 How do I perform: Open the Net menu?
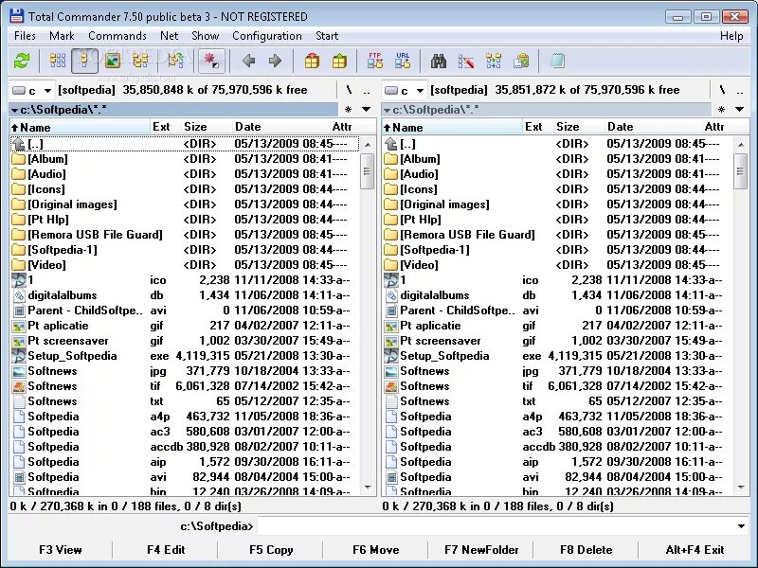(x=170, y=36)
